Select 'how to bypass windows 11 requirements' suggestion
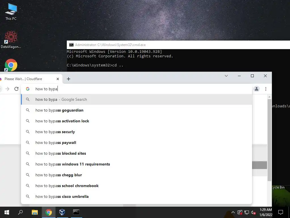Screen dimensions: 290x218 point(137,164)
